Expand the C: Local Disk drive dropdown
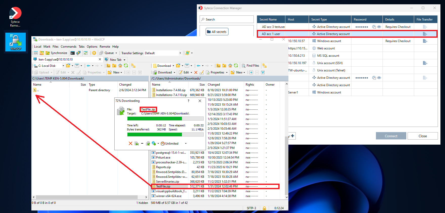 63,66
